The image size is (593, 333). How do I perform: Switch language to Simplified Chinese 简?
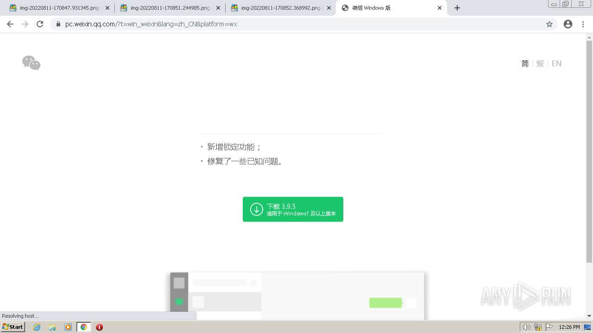pyautogui.click(x=525, y=63)
